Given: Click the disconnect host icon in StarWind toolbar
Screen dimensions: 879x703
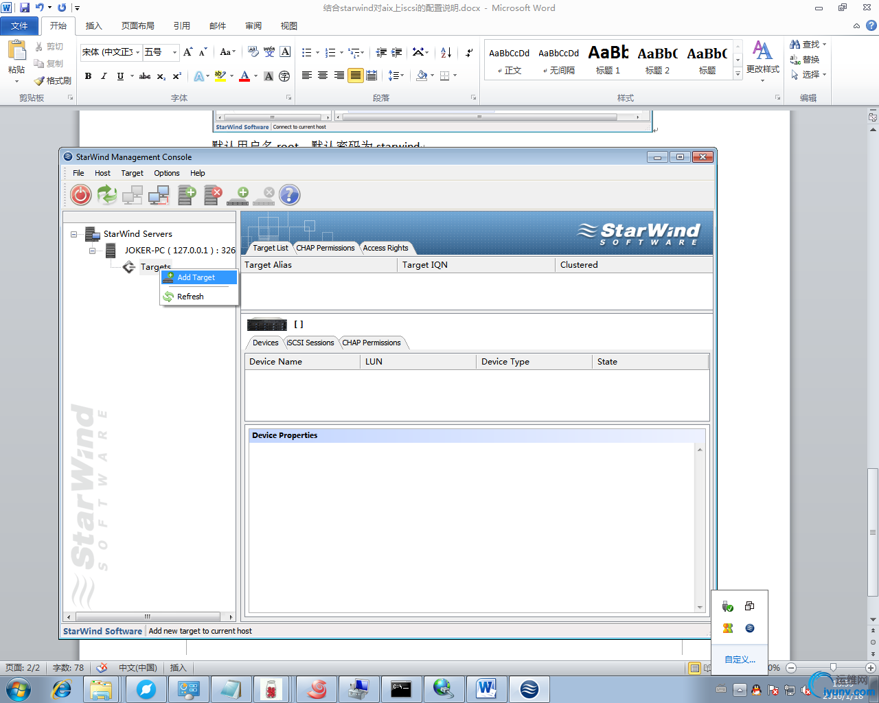Looking at the screenshot, I should click(159, 195).
